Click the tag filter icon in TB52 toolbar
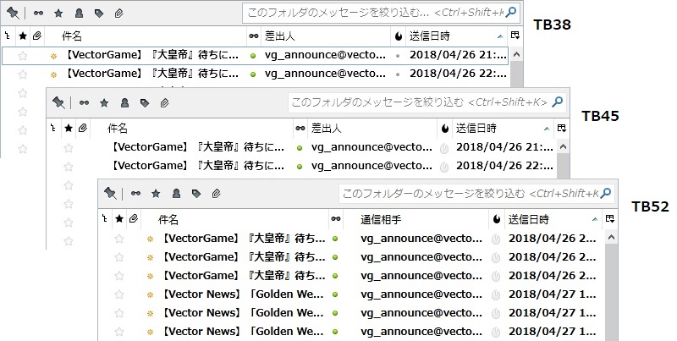Screen dimensions: 677x341 195,194
